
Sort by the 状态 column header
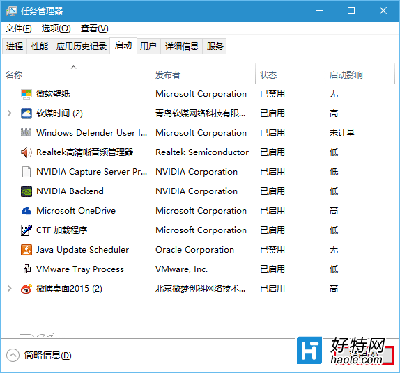click(x=290, y=74)
